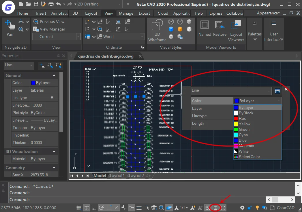Open the Layout Viewport tool
302x212 pixels.
coord(236,31)
